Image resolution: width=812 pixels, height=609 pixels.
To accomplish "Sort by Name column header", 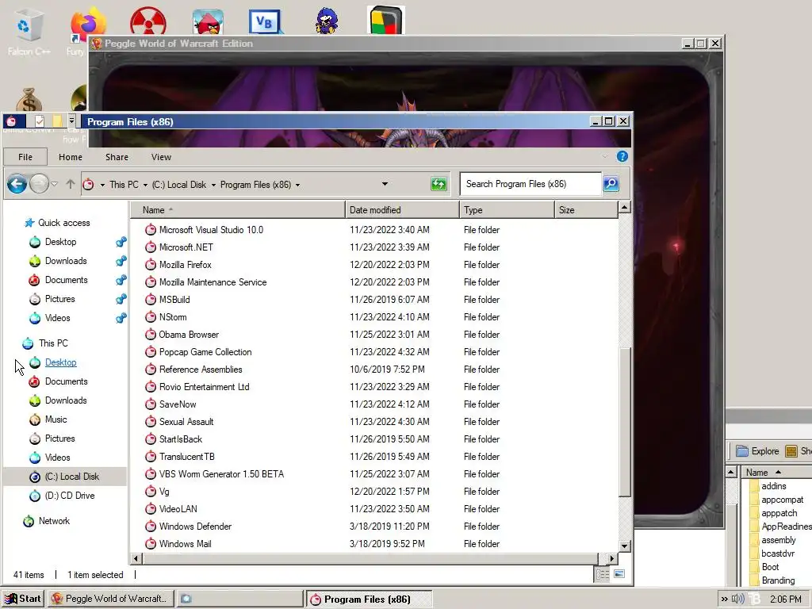I will [237, 209].
